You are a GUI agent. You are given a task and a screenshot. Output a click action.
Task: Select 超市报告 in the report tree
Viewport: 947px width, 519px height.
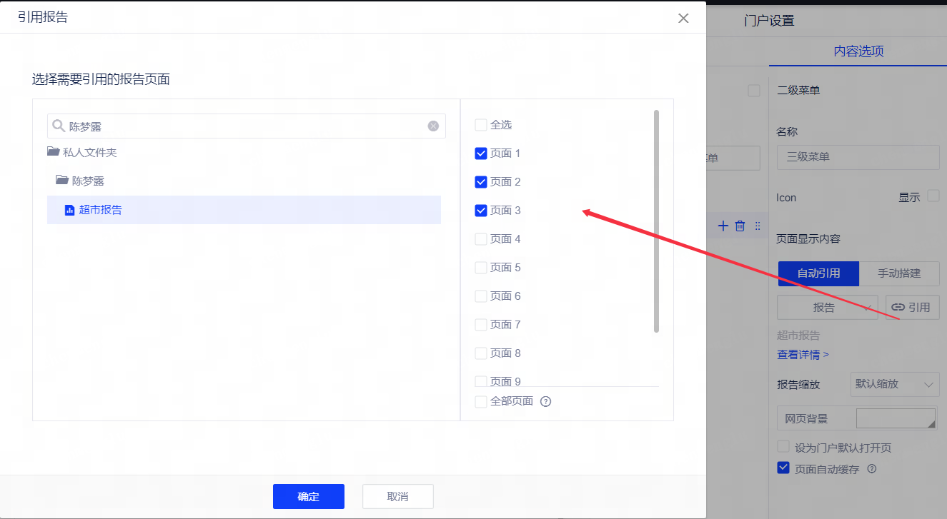tap(100, 210)
